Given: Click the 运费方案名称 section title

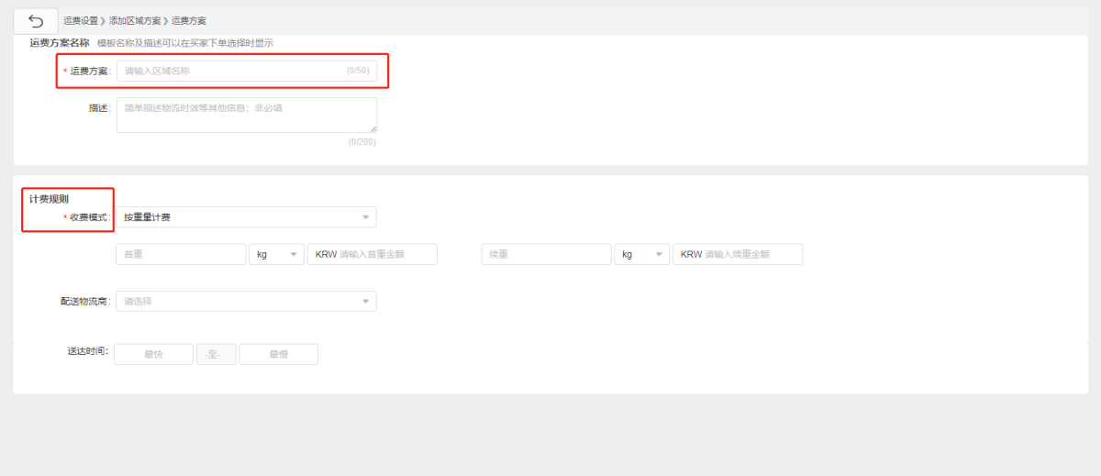Looking at the screenshot, I should [x=59, y=43].
